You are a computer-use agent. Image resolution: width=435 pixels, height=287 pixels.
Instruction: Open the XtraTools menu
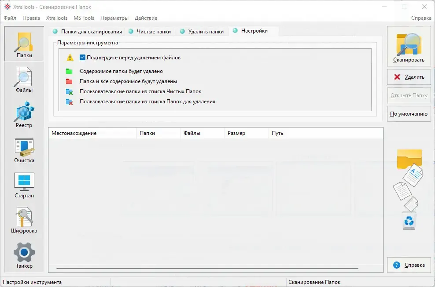point(57,18)
